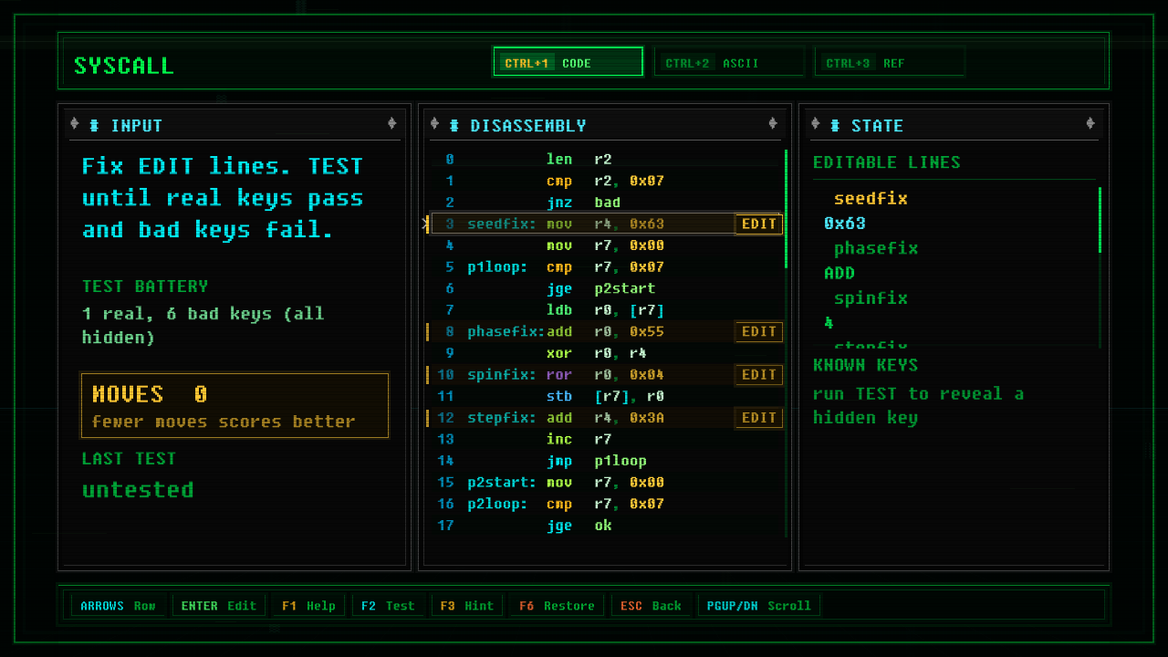Click 'seedfix' in EDITABLE LINES list
This screenshot has width=1168, height=657.
point(871,199)
